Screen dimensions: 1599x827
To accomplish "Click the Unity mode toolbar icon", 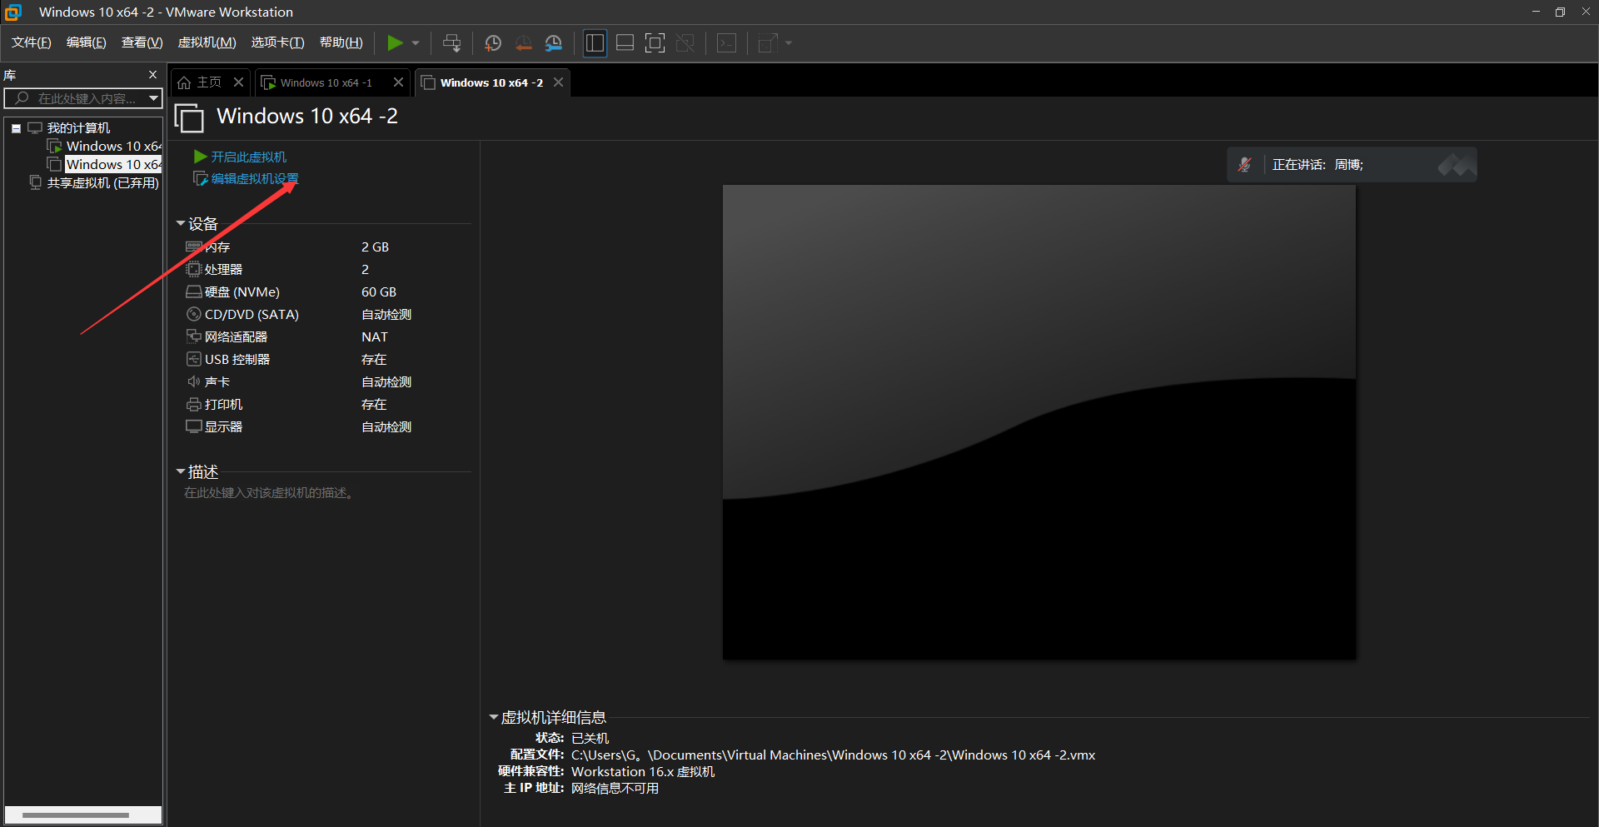I will [x=685, y=43].
